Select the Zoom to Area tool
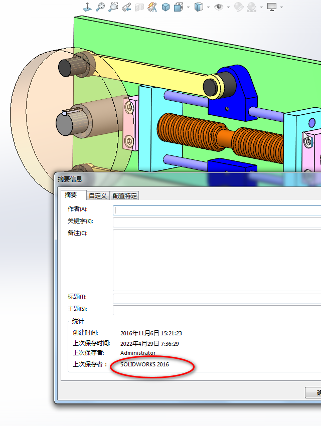The image size is (321, 426). click(x=113, y=7)
